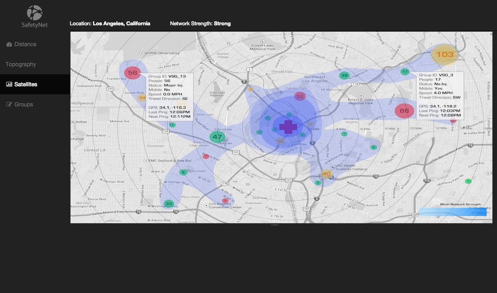Viewport: 497px width, 293px height.
Task: Click the VSG_13 group info popup
Action: [170, 97]
